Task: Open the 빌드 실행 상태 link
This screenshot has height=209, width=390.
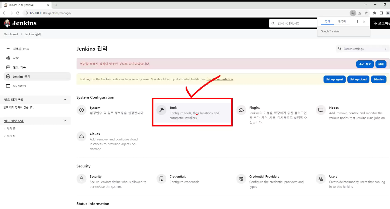Action: click(x=14, y=121)
